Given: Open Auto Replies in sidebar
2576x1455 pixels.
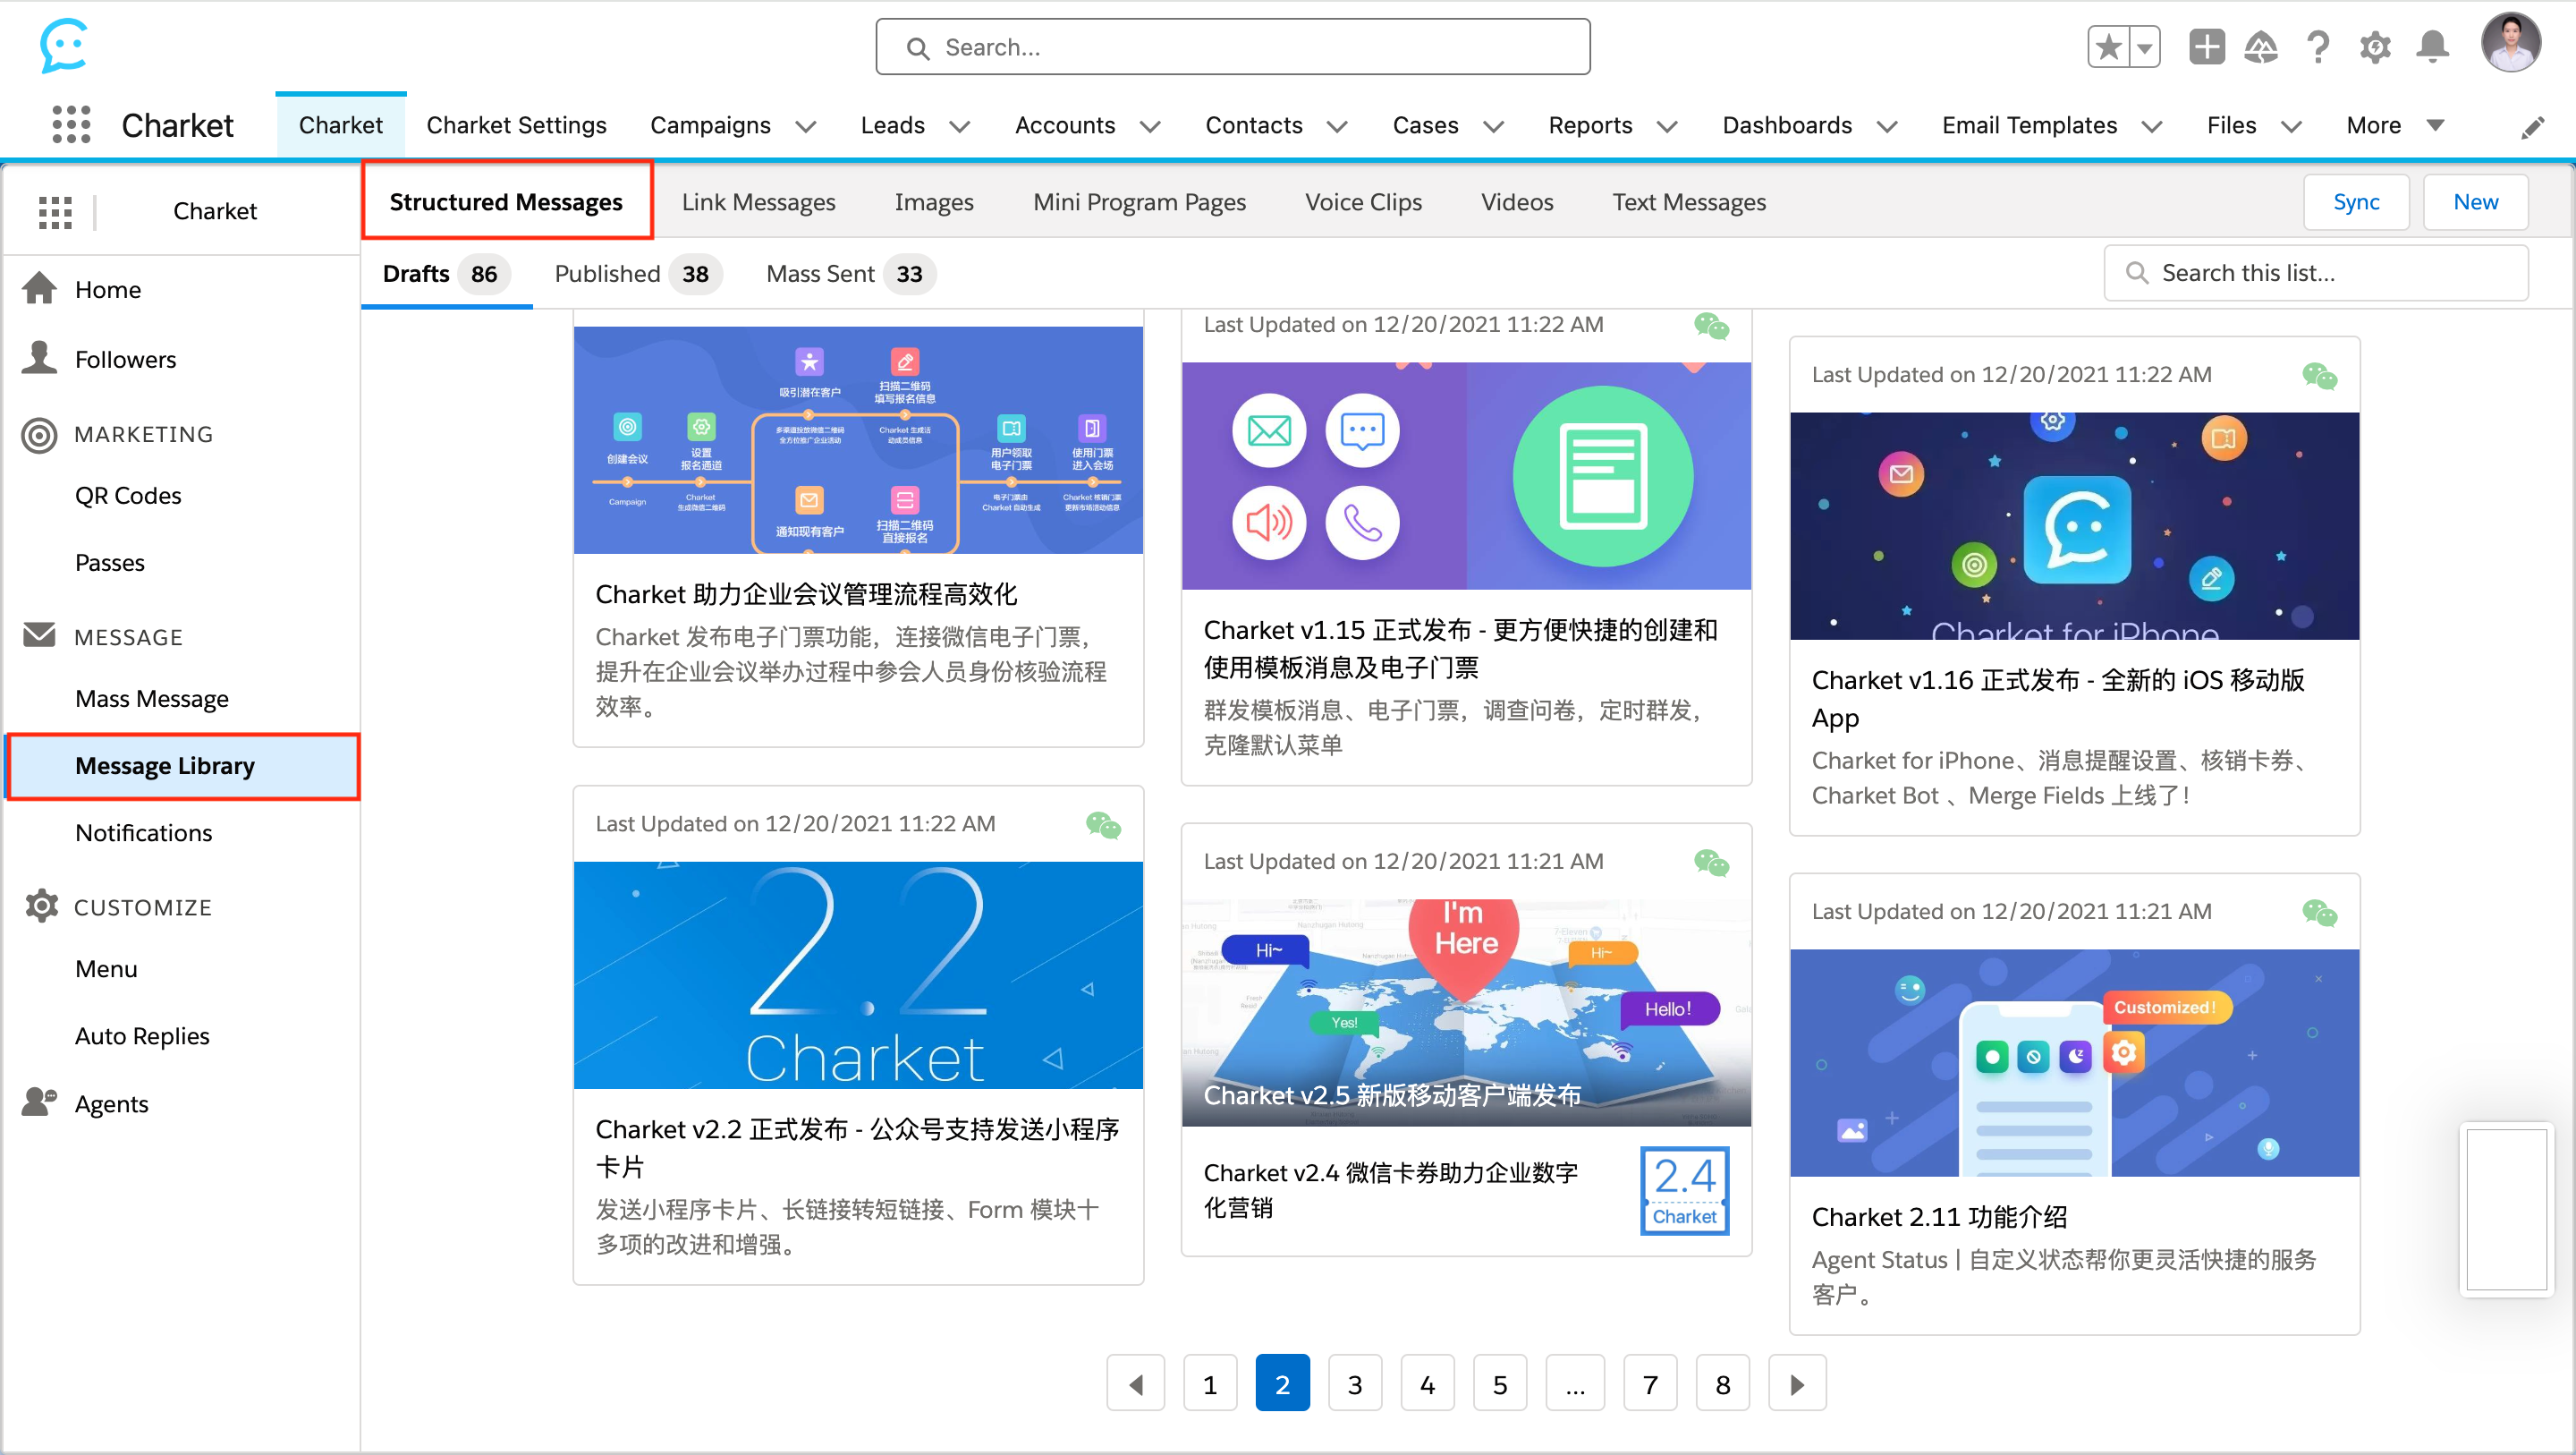Looking at the screenshot, I should pos(142,1035).
